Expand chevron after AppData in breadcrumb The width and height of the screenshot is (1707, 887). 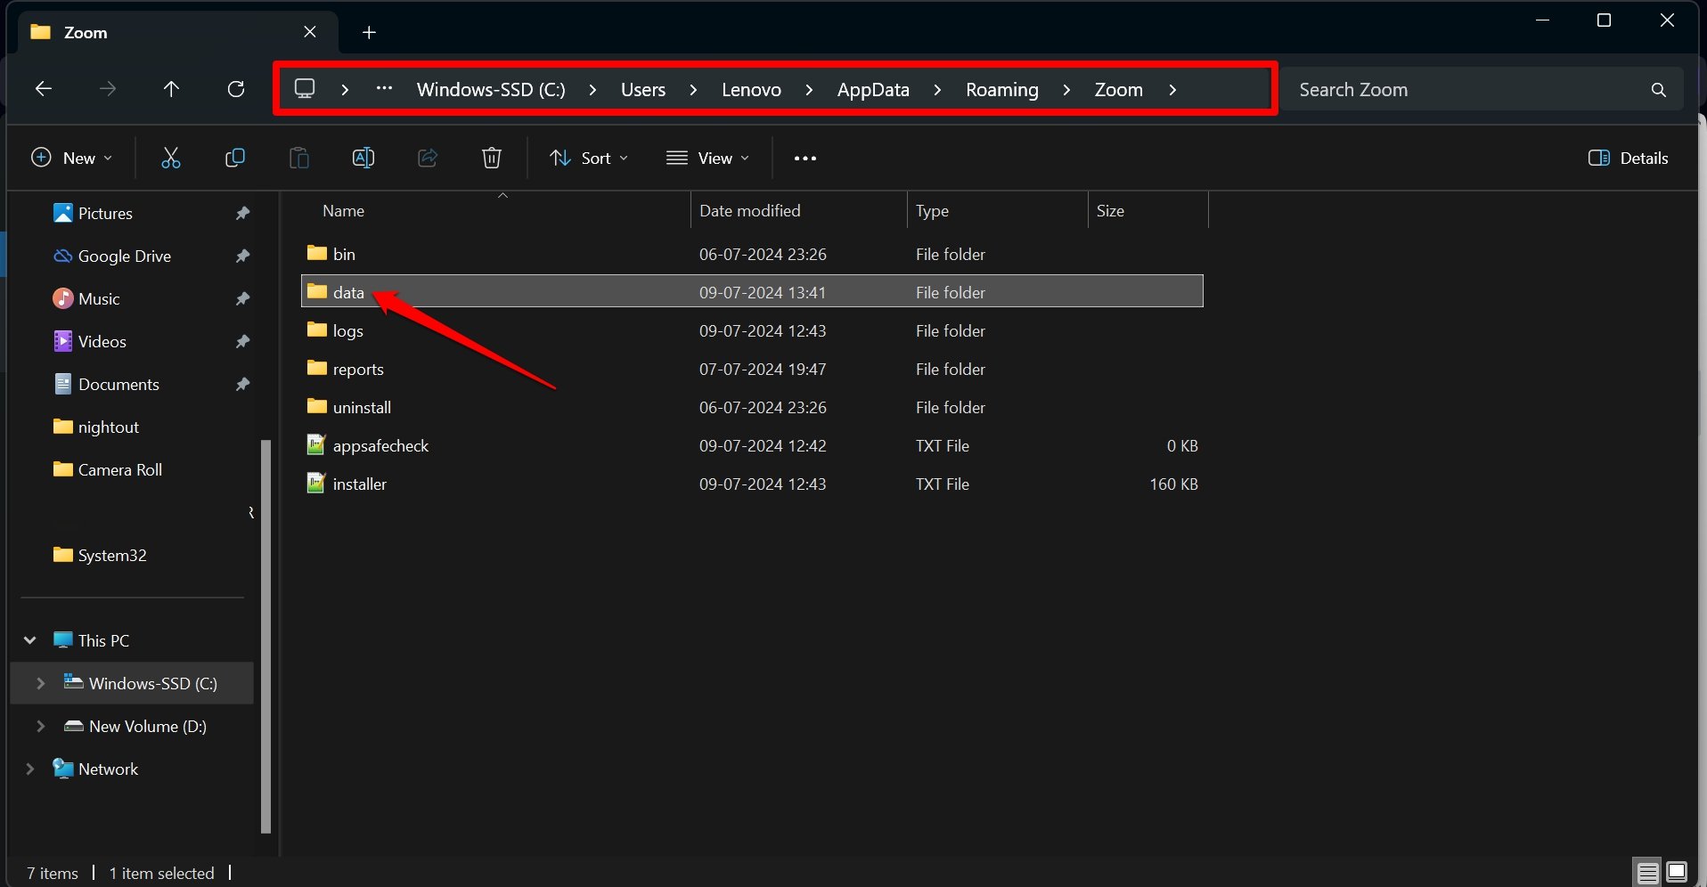pos(937,90)
